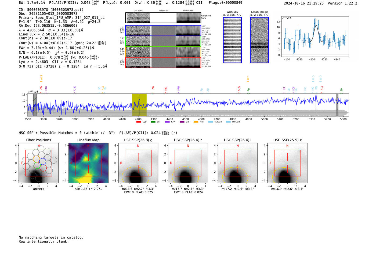Click the dashed vertical line near 5325

click(316, 105)
